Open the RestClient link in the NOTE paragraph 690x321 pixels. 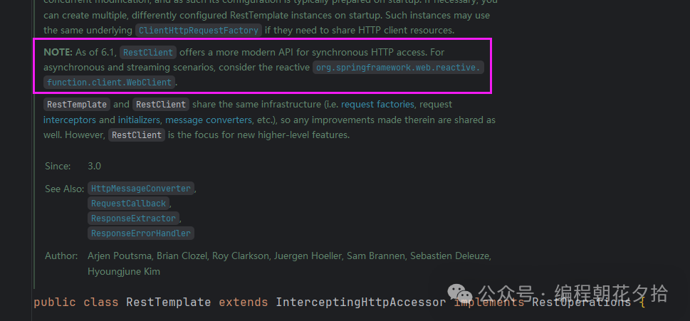148,53
